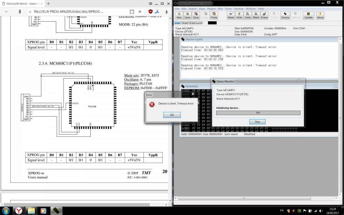Select the 32-bit view toggle
Viewport: 344px width, 215px height.
(x=192, y=23)
